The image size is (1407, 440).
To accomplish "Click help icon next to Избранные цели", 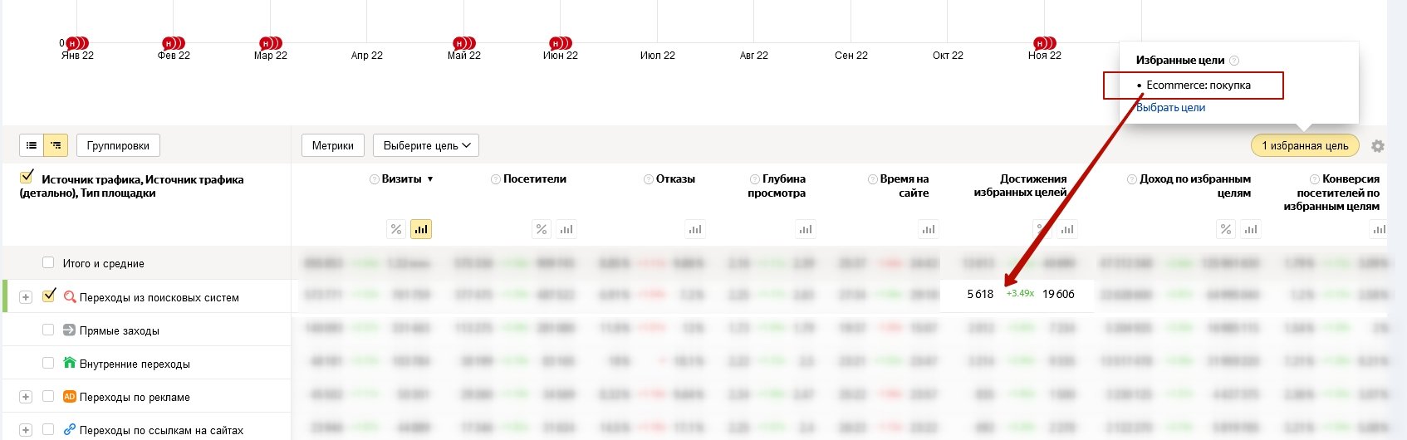I will coord(1234,61).
